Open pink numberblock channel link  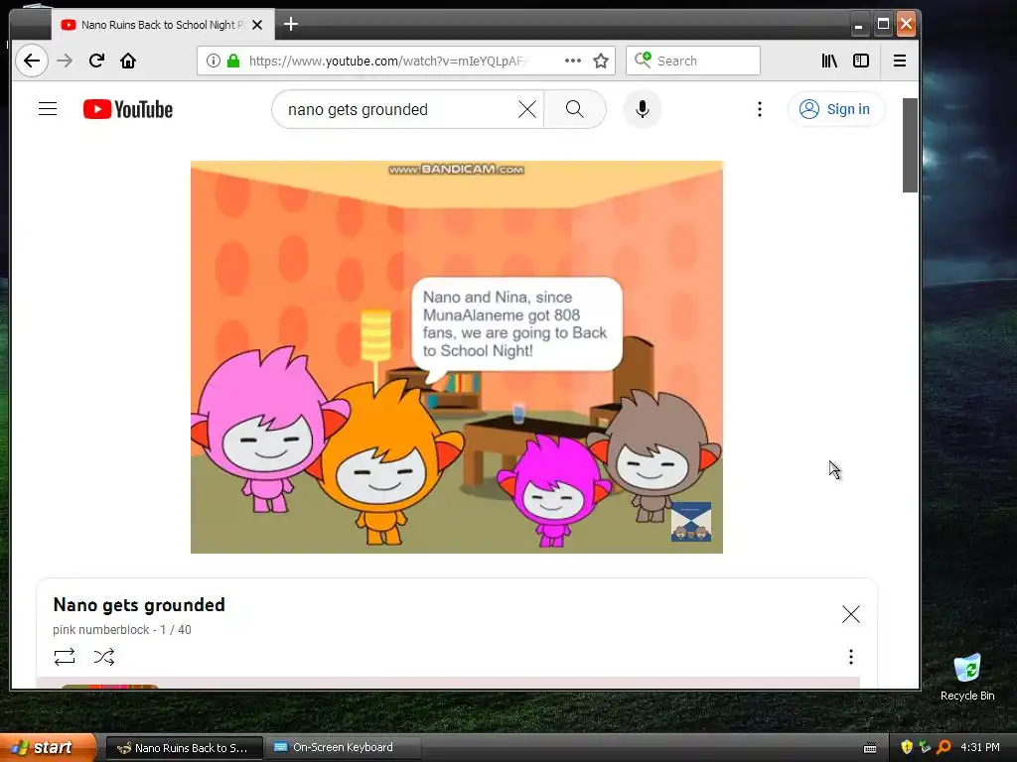100,630
